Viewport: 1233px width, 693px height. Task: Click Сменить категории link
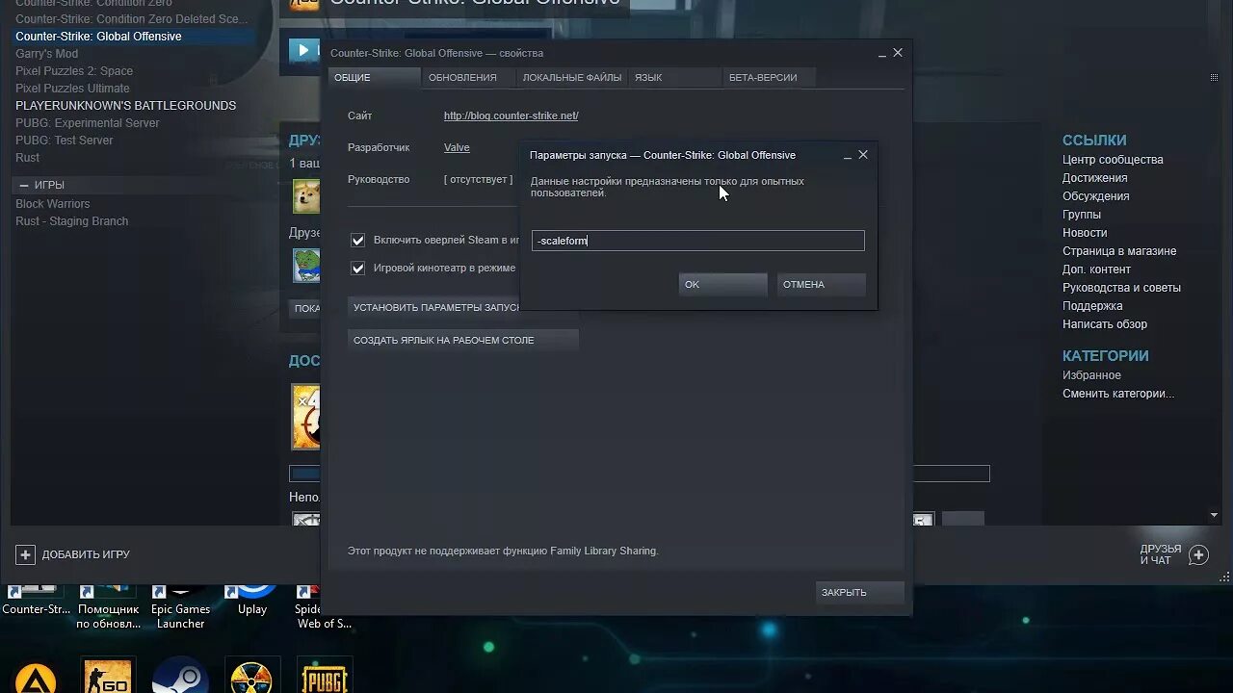point(1118,394)
